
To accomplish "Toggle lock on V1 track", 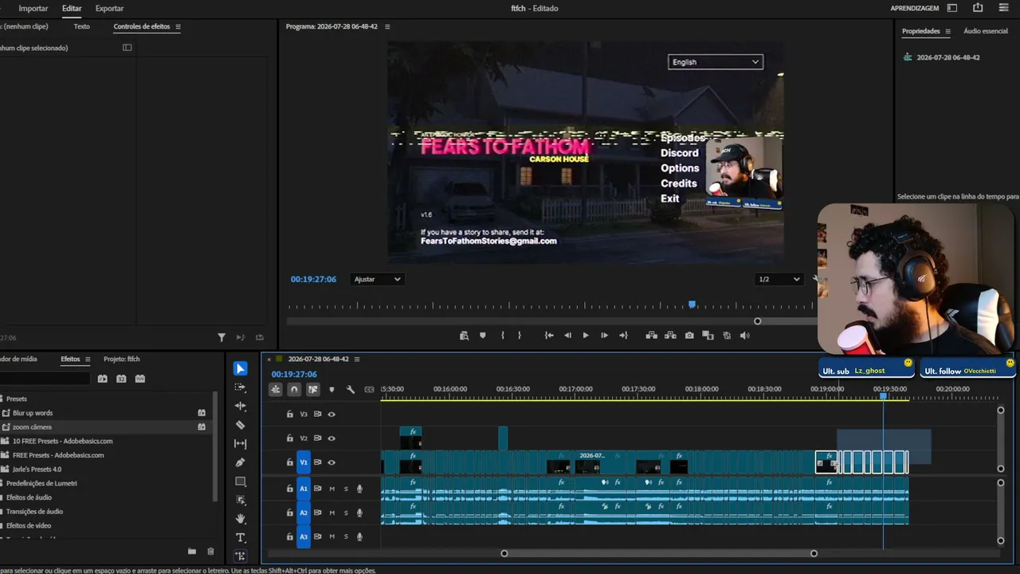I will (290, 462).
